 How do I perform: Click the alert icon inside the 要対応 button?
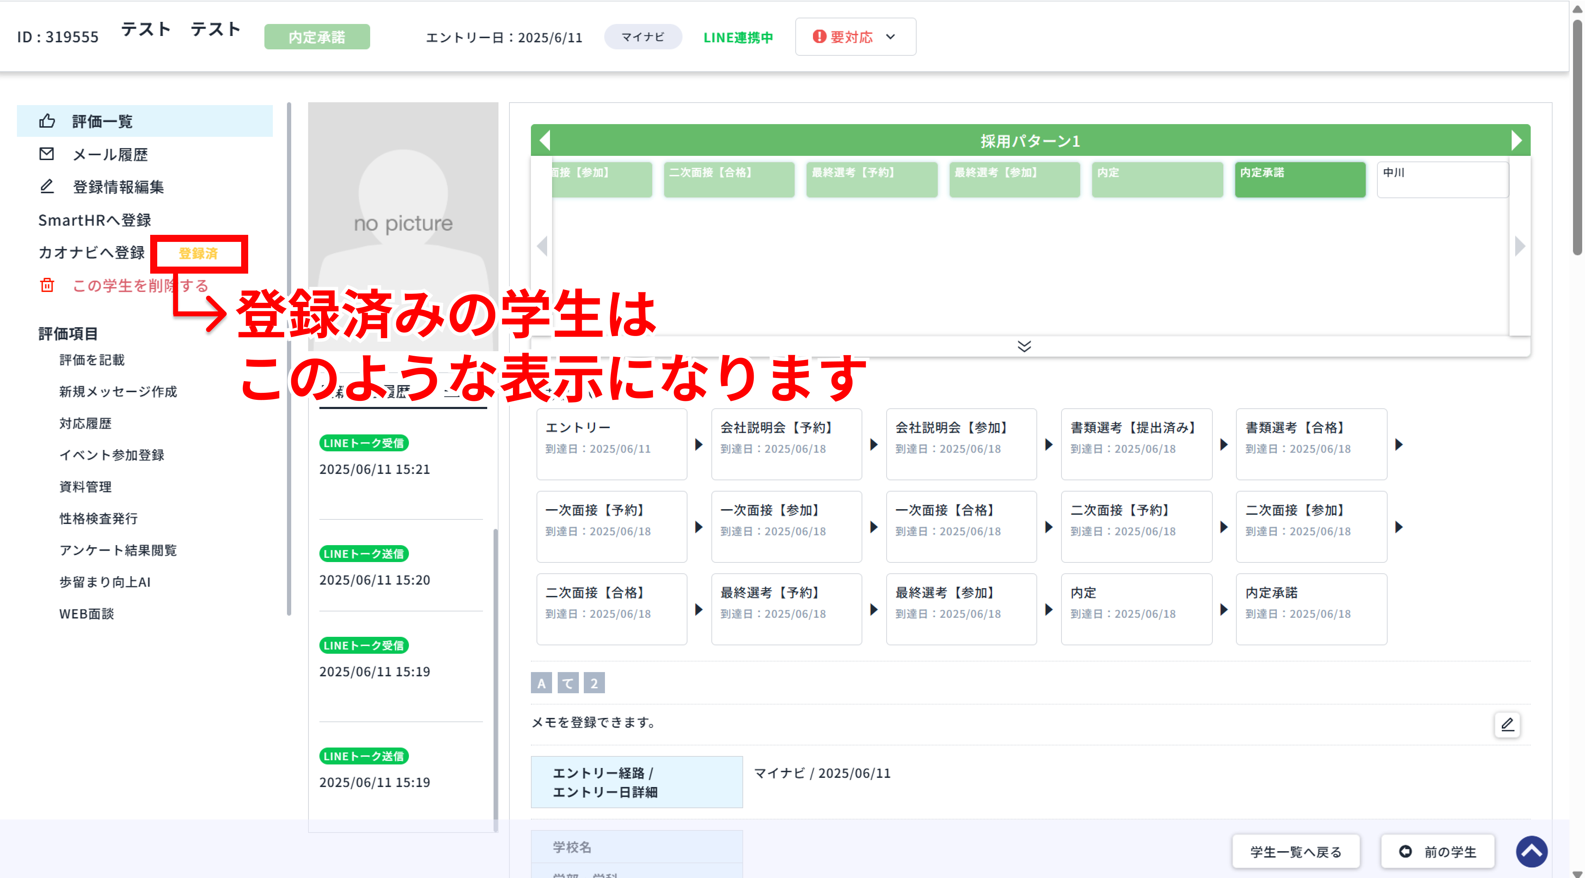click(818, 37)
